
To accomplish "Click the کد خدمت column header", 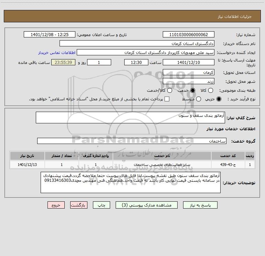I will (x=228, y=156).
